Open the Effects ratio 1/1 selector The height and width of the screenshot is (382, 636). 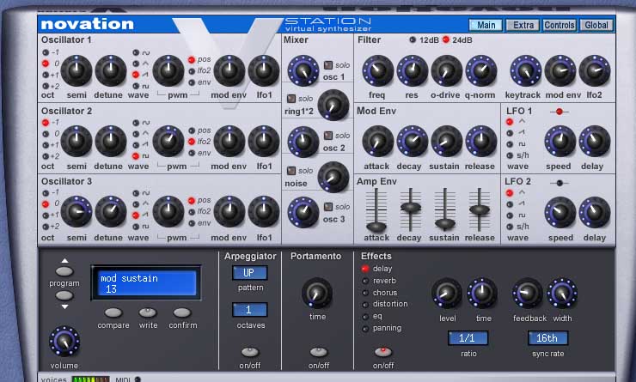tap(468, 338)
